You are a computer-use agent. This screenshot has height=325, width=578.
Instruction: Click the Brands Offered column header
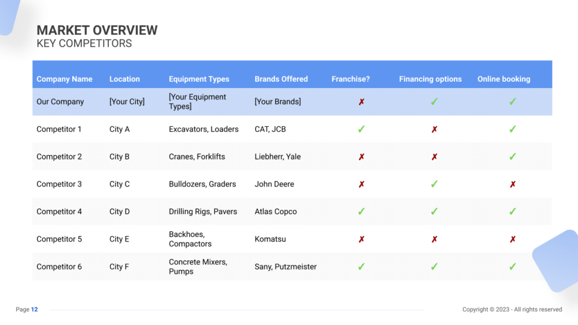(281, 79)
